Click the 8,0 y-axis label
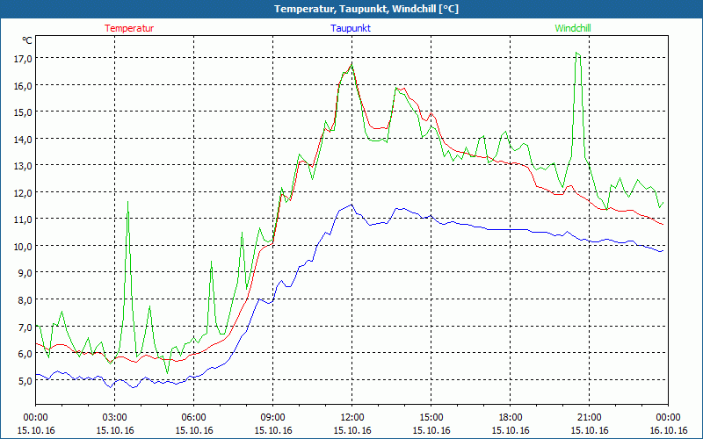 pos(25,299)
